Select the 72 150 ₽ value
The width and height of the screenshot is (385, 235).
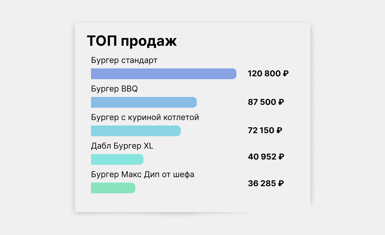click(x=265, y=130)
